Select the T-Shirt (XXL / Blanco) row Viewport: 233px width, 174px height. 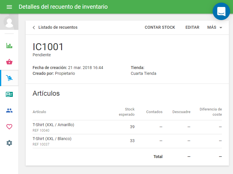52,139
